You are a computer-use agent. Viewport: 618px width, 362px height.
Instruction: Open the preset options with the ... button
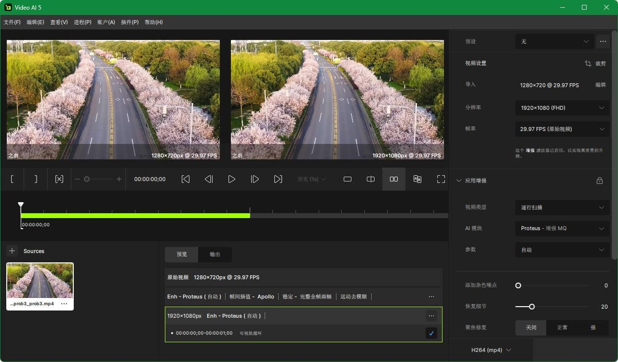[603, 41]
